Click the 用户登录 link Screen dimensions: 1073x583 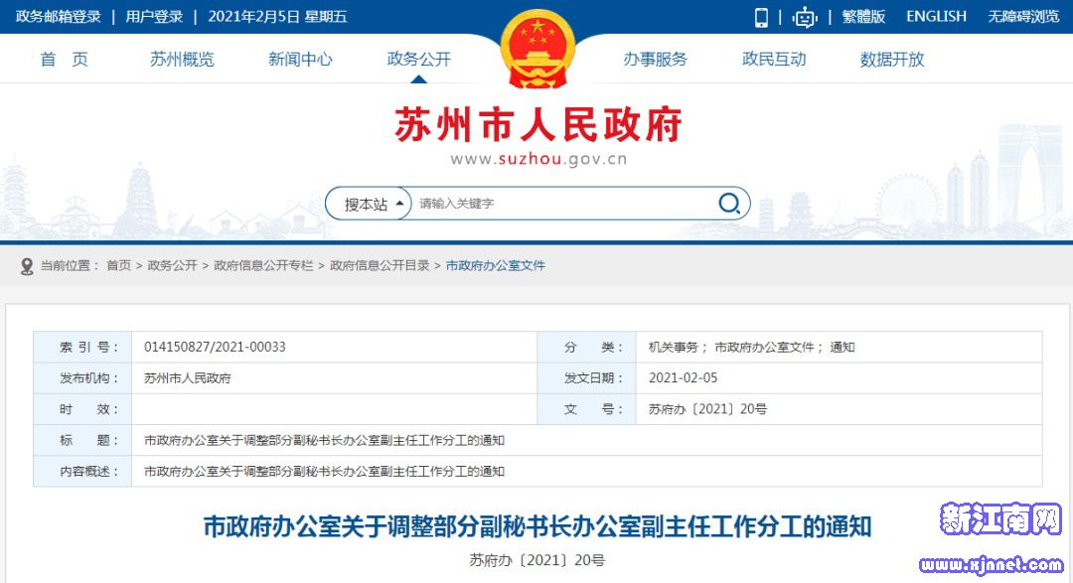coord(154,17)
